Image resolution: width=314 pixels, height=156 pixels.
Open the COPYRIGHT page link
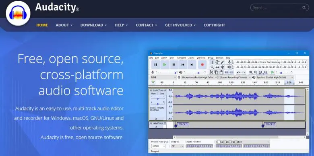click(x=214, y=25)
